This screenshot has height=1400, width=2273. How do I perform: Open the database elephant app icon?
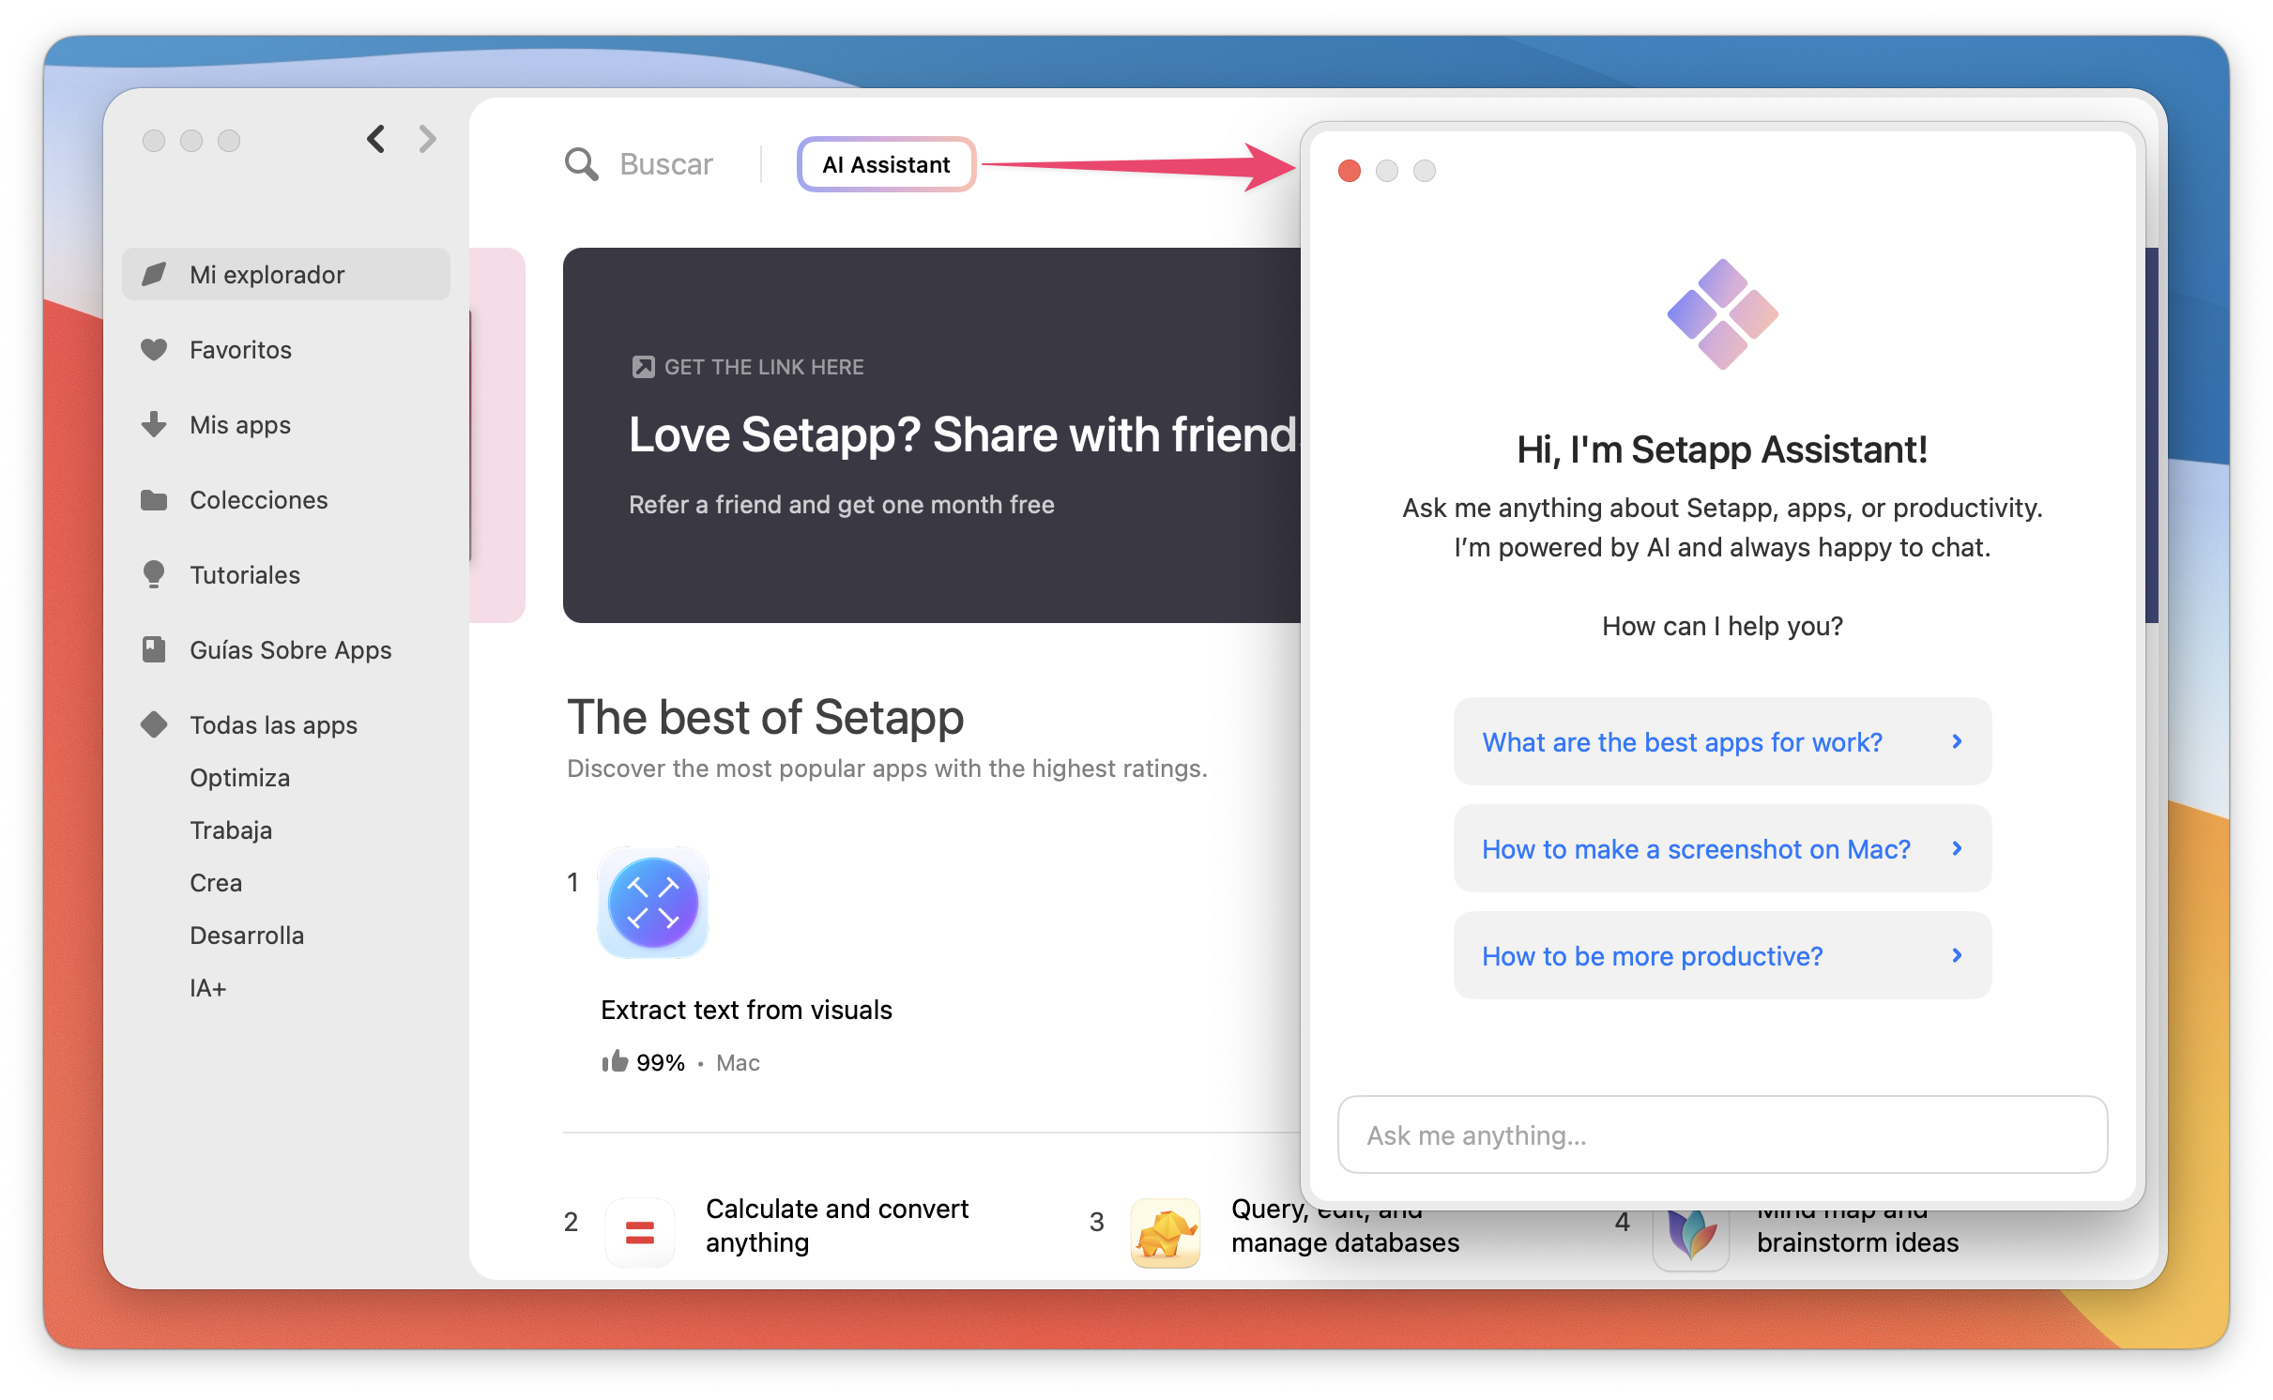click(1166, 1232)
